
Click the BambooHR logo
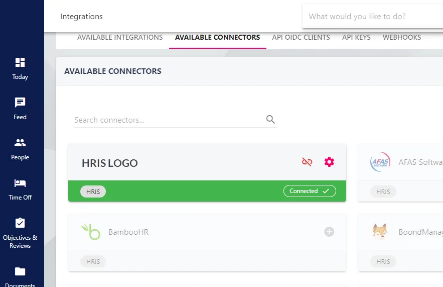point(90,232)
